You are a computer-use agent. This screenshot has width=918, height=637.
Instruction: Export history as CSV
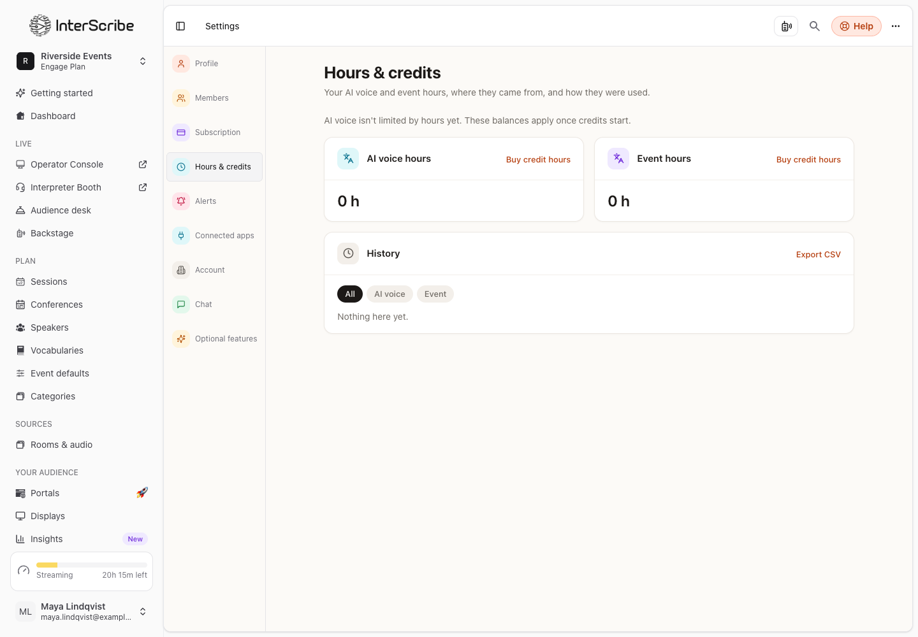point(818,255)
